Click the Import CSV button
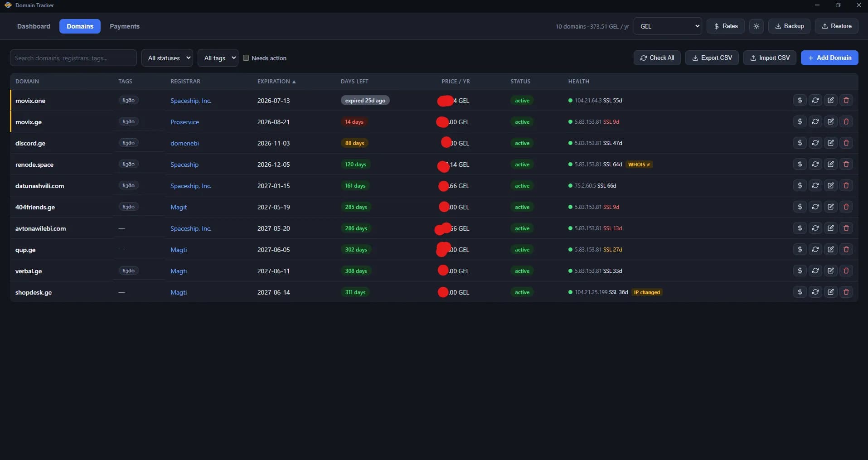The image size is (868, 460). [x=770, y=58]
